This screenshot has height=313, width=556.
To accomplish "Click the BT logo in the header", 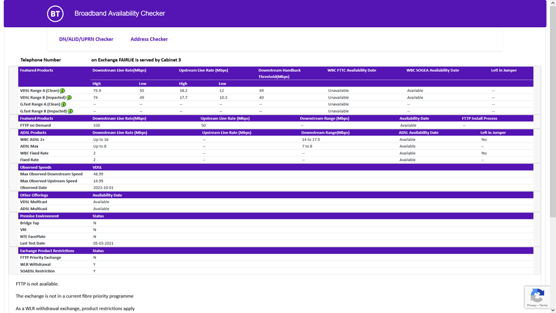I will click(55, 14).
